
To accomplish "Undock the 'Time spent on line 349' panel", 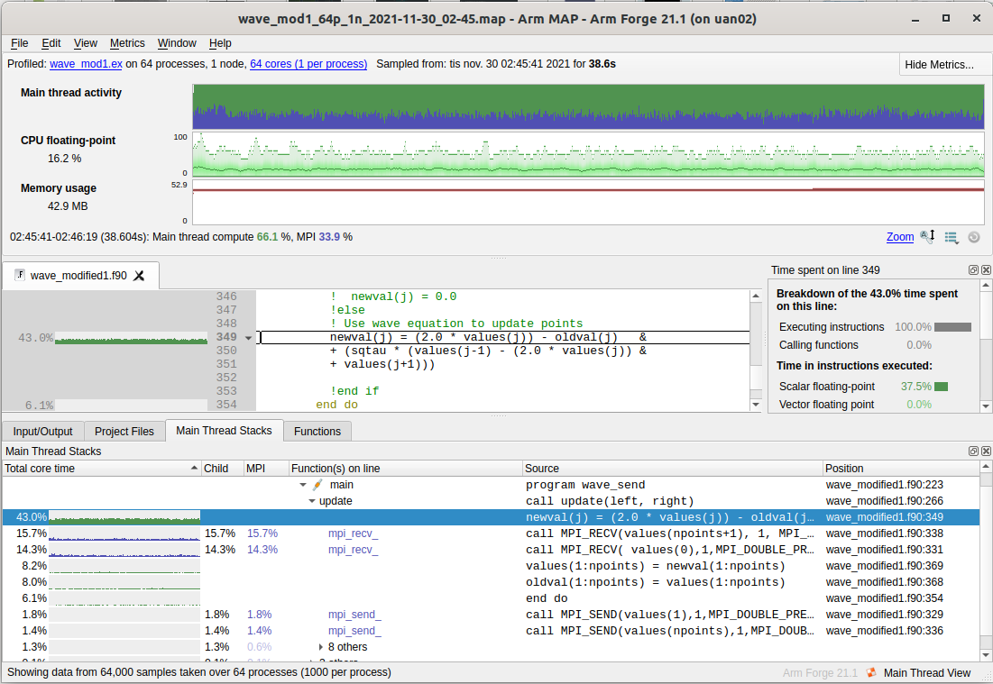I will (973, 270).
